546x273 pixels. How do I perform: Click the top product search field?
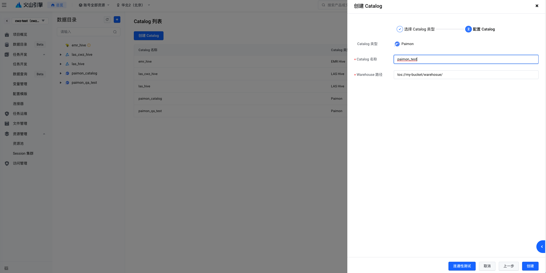(333, 5)
